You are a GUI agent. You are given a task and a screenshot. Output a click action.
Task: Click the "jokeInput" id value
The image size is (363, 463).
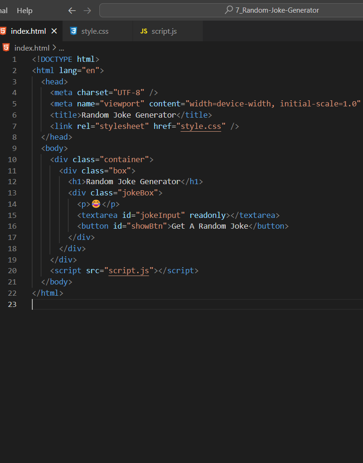[x=160, y=215]
